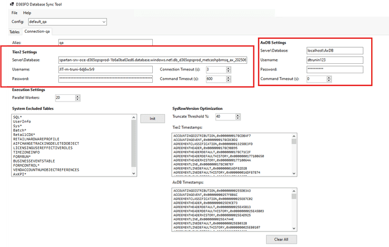Decrease Truncate Threshold with down arrow
Viewport: 389px width, 247px height.
point(238,118)
